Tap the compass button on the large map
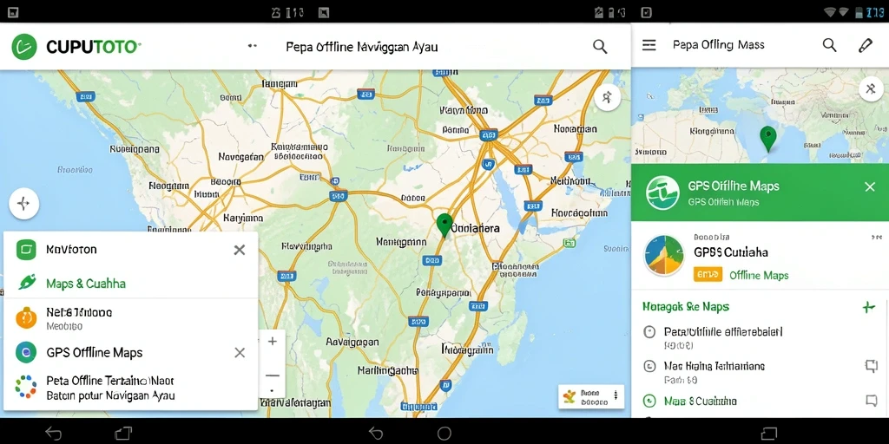The image size is (889, 444). [607, 97]
